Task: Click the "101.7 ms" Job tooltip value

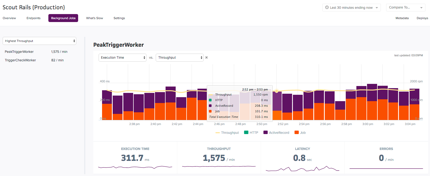Action: (x=261, y=111)
